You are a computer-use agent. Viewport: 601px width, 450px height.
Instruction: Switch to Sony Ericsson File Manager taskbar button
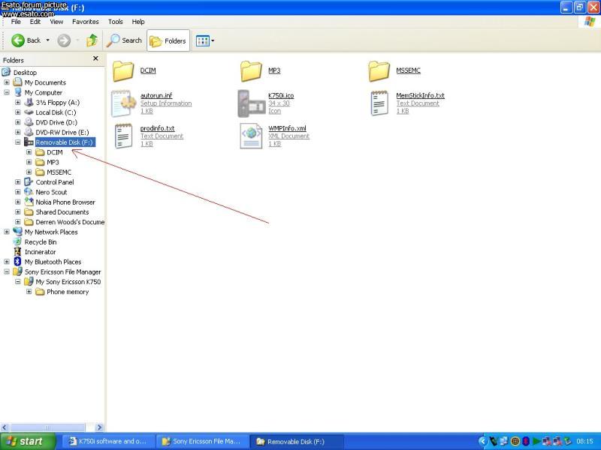coord(202,441)
